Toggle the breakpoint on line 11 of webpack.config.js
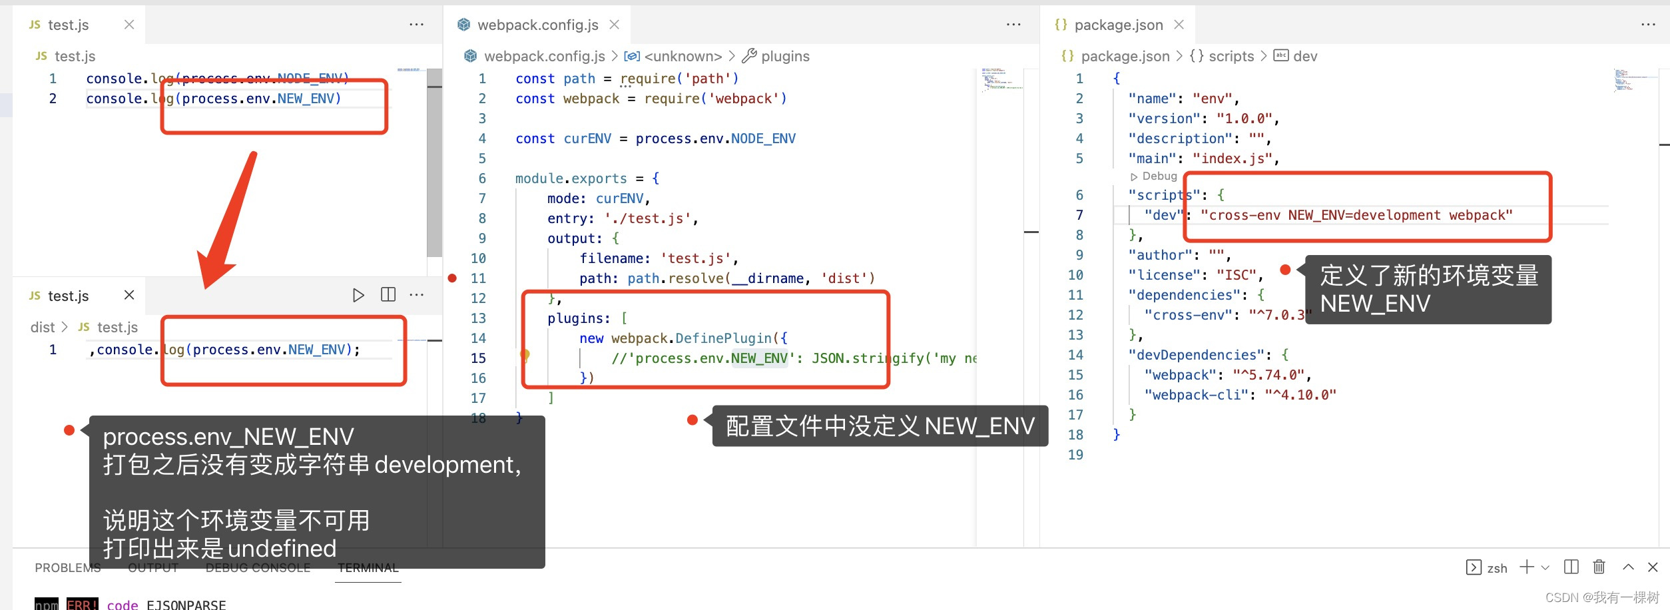Image resolution: width=1670 pixels, height=610 pixels. (x=453, y=278)
